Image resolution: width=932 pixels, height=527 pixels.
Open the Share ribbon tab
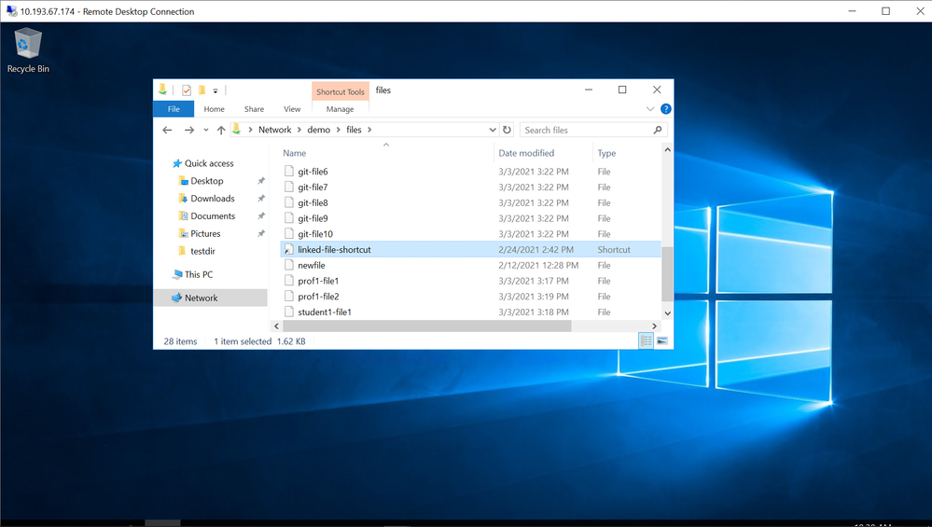point(254,109)
